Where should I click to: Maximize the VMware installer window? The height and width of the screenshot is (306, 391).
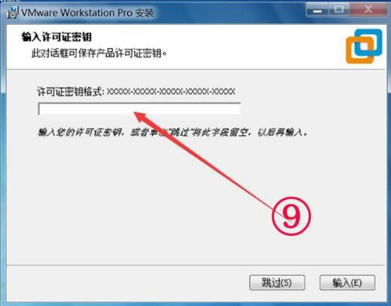339,10
